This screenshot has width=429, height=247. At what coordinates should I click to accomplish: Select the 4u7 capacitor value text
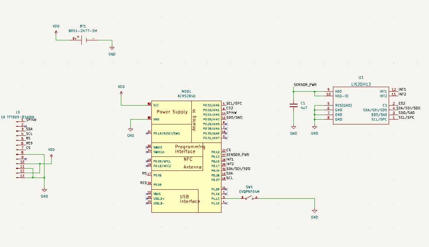[304, 107]
